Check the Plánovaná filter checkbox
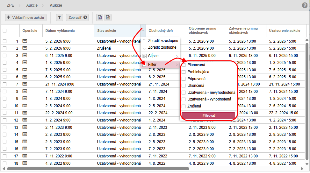 (184, 65)
